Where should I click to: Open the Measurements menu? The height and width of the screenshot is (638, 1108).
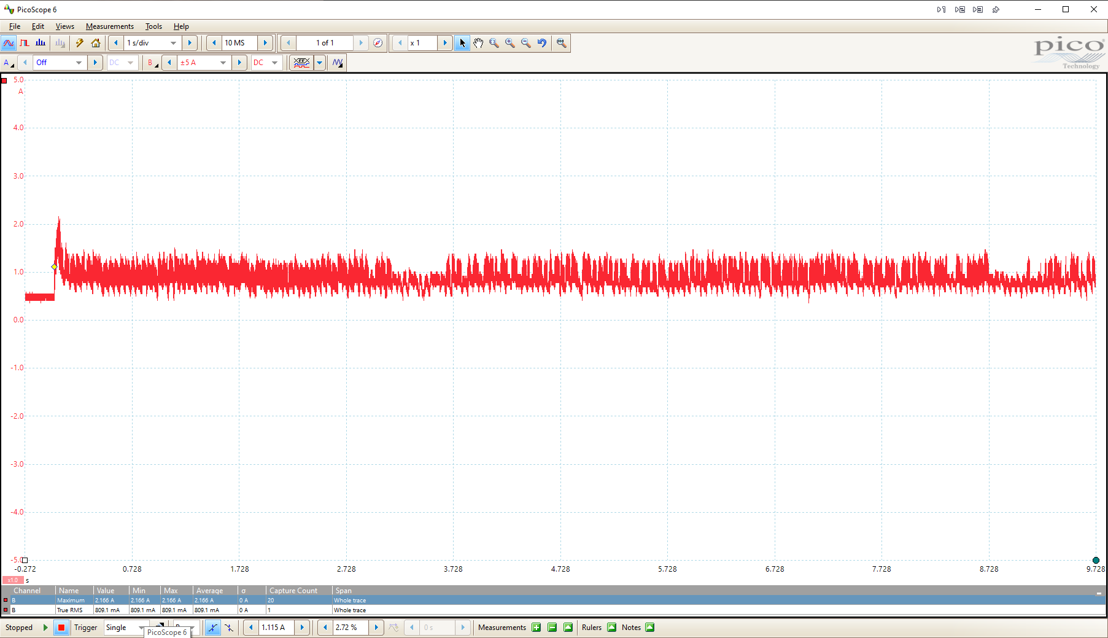[110, 26]
